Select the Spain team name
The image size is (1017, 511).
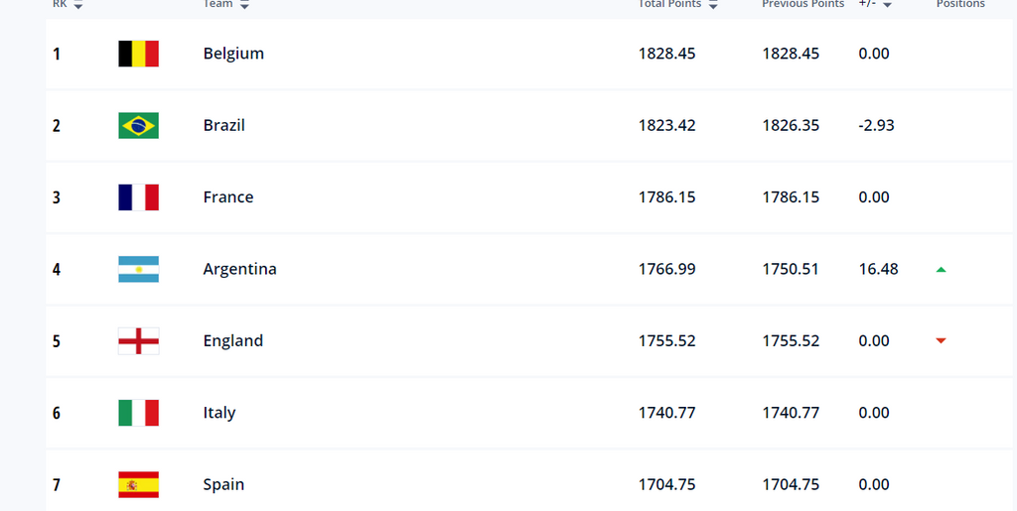click(223, 484)
